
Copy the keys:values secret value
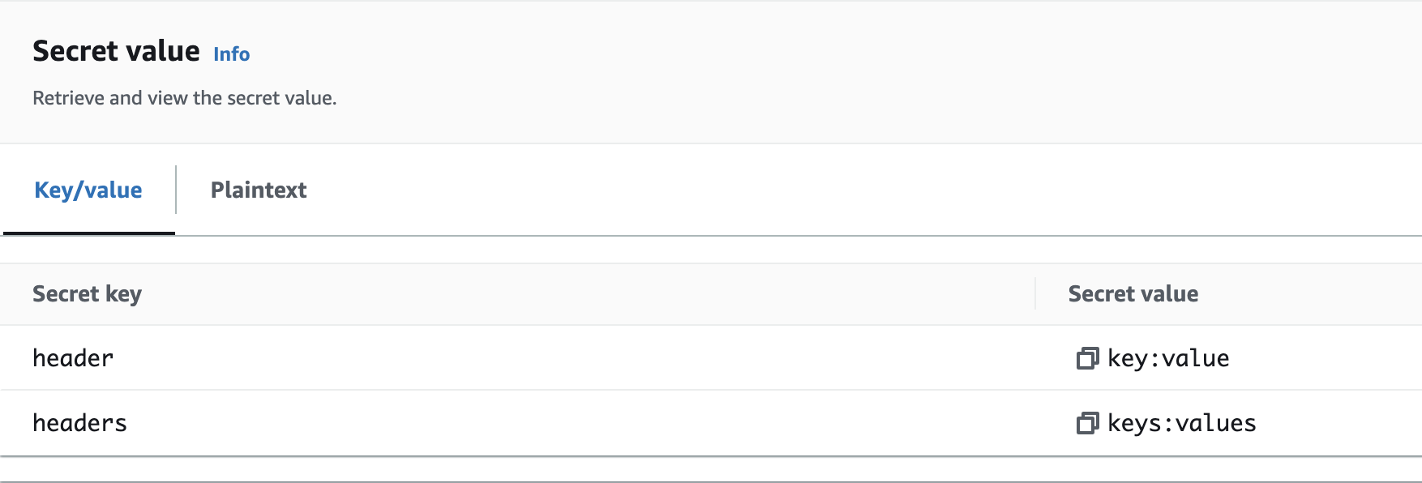pyautogui.click(x=1086, y=423)
